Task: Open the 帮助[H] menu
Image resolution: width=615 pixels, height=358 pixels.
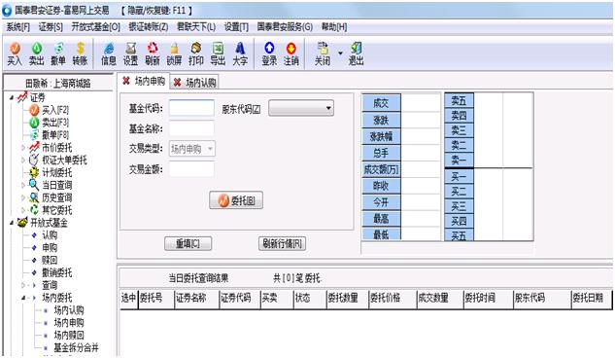Action: click(334, 27)
